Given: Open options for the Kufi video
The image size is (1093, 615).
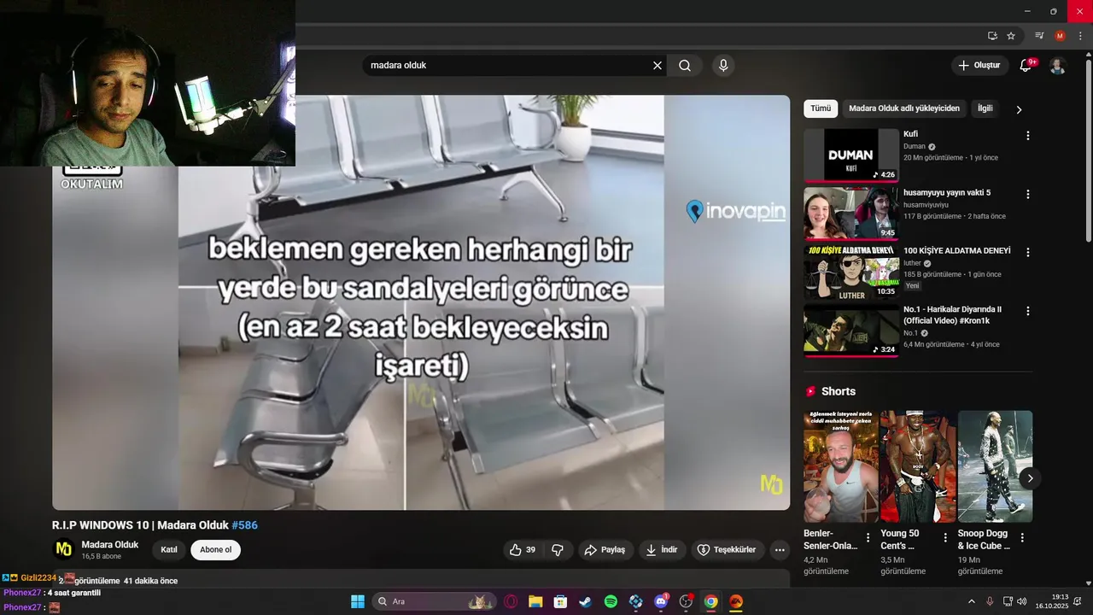Looking at the screenshot, I should pos(1028,136).
